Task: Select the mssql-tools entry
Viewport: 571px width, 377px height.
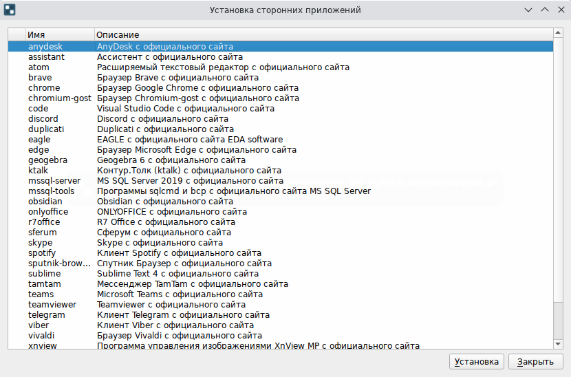Action: pos(281,191)
